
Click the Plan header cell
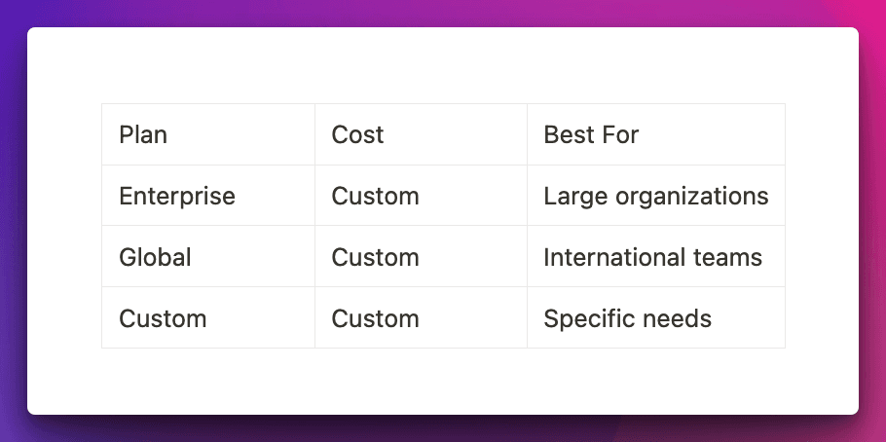pos(143,134)
